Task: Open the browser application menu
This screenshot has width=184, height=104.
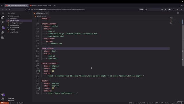Action: click(181, 9)
